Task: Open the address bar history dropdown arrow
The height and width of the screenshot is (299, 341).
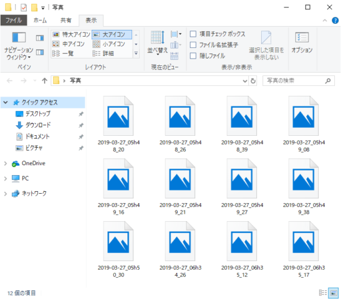Action: 245,81
